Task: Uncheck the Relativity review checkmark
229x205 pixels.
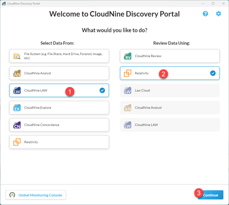Action: pos(213,73)
